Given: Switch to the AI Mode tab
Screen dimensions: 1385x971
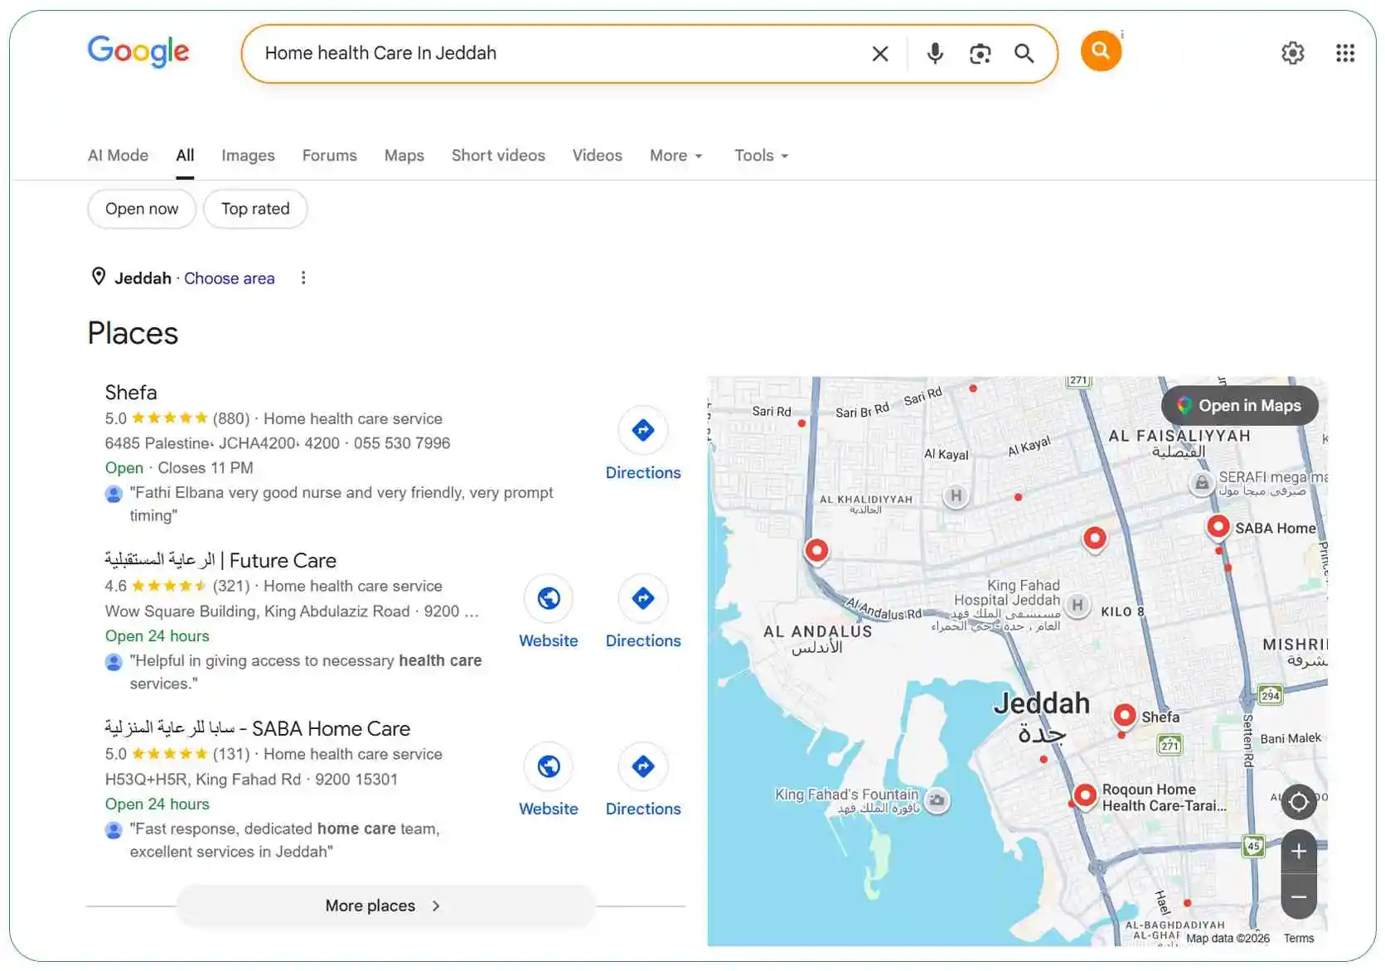Looking at the screenshot, I should click(118, 156).
